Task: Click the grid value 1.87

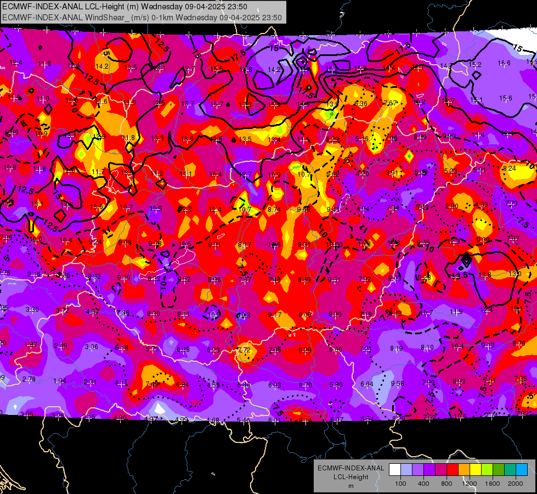Action: click(31, 345)
